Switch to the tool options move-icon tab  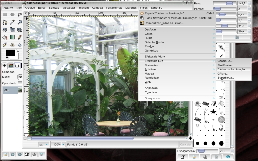(x=4, y=66)
